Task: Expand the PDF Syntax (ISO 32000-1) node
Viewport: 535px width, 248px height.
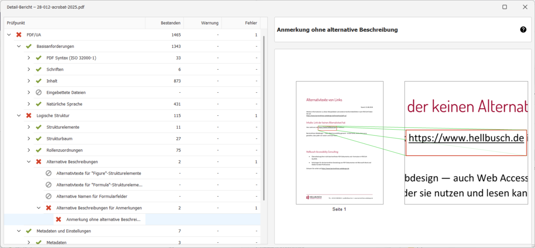Action: [28, 58]
